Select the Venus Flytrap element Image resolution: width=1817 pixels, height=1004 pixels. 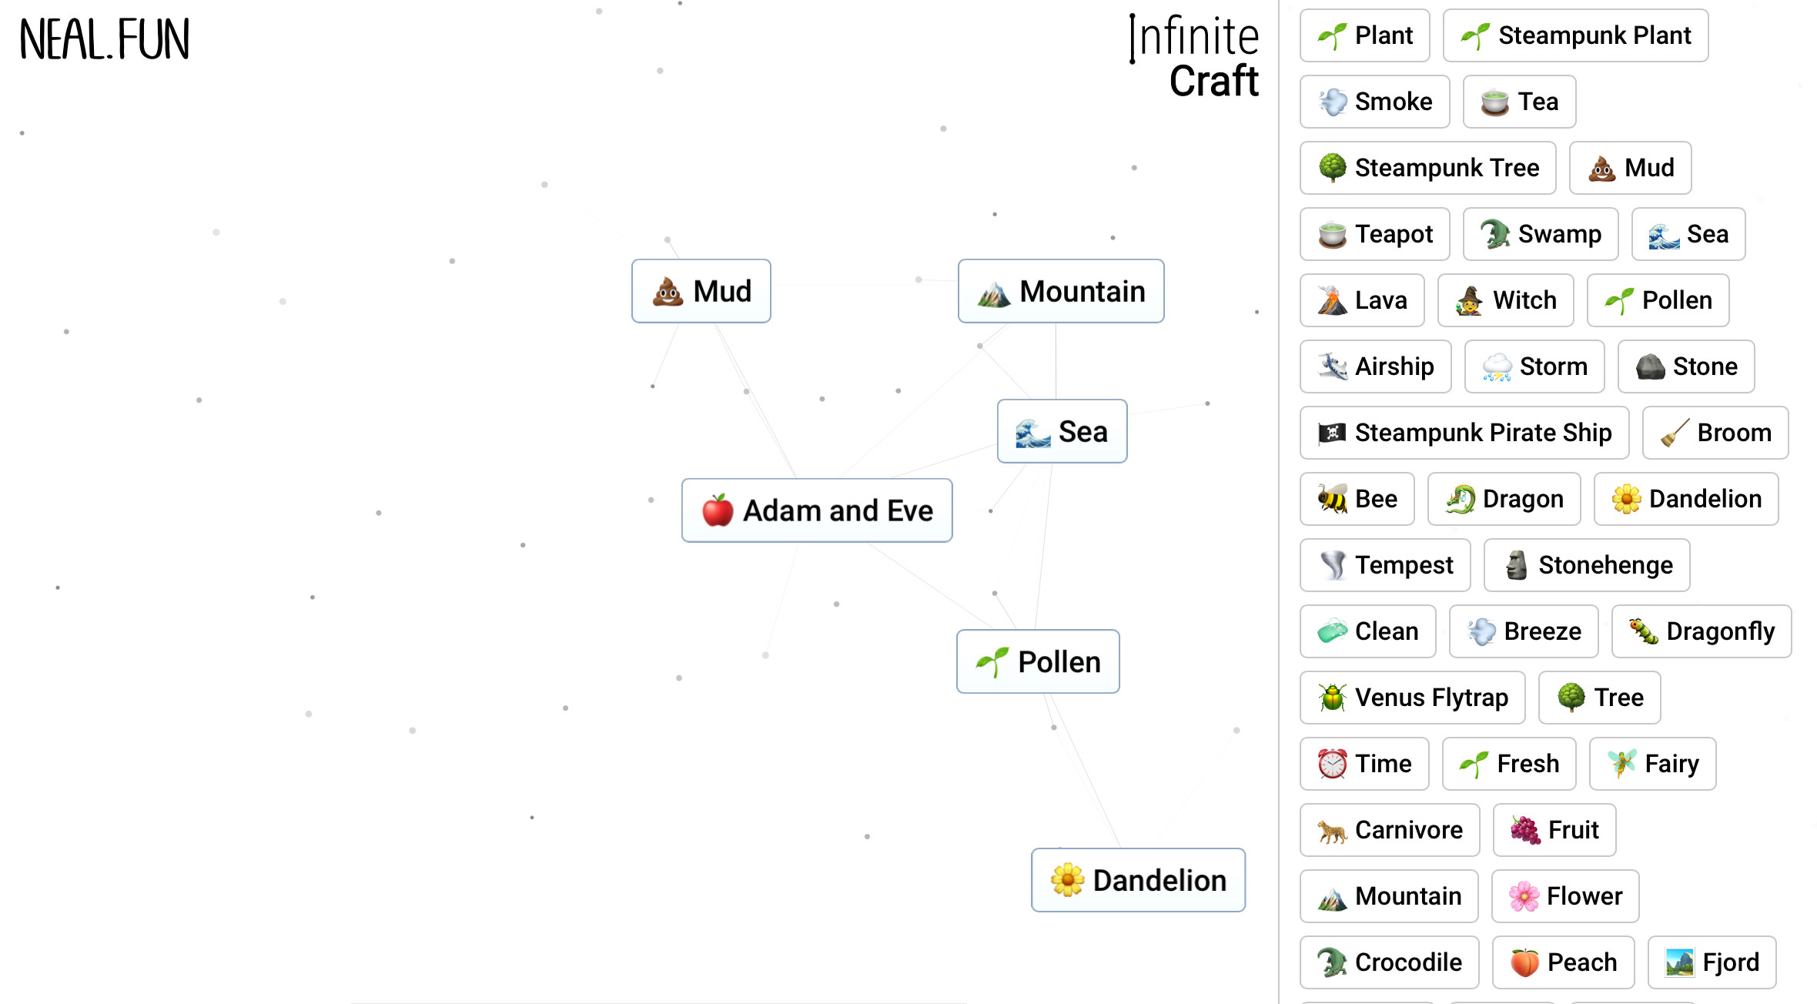[x=1412, y=698]
